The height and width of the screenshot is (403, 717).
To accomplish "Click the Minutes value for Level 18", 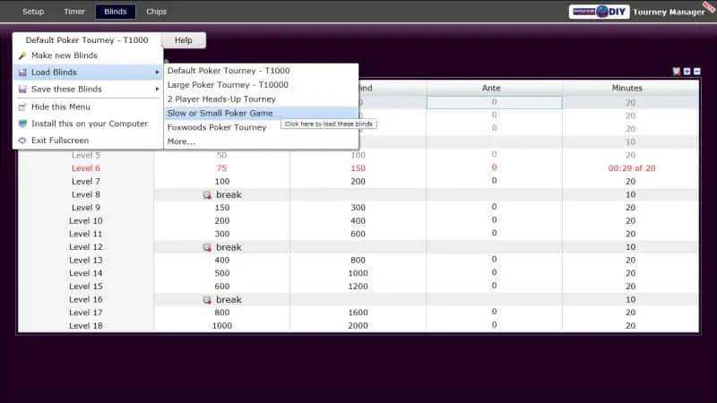I will [x=631, y=326].
